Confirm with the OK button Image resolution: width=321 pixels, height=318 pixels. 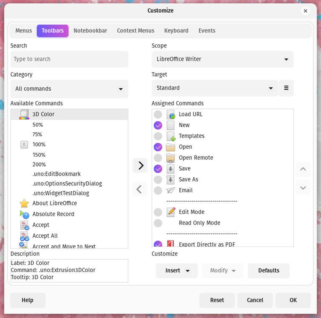coord(293,300)
